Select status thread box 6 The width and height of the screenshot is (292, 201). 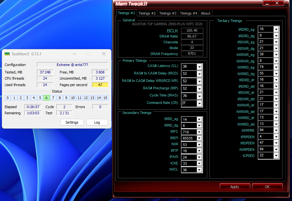point(46,98)
